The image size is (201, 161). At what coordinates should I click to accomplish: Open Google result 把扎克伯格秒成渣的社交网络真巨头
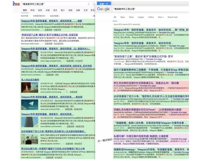click(146, 83)
